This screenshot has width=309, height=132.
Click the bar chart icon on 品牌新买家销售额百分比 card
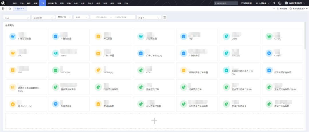point(12,87)
